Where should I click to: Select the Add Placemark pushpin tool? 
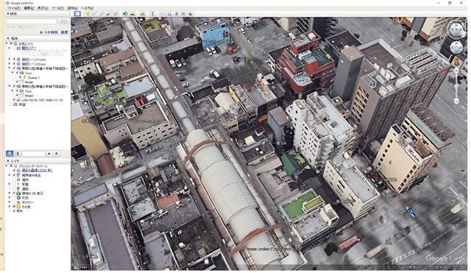click(x=87, y=13)
